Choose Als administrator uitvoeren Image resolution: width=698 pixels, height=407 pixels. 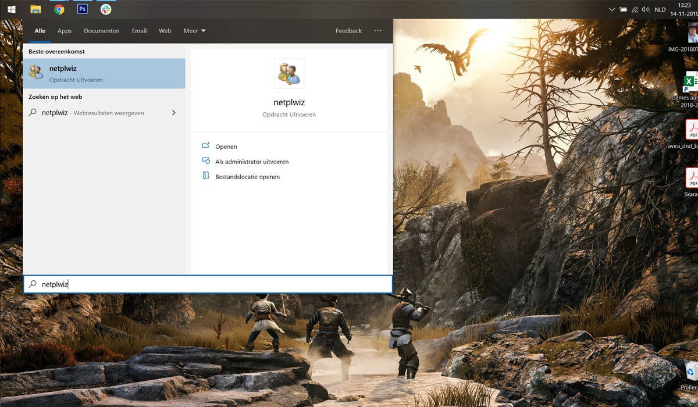[x=252, y=162]
